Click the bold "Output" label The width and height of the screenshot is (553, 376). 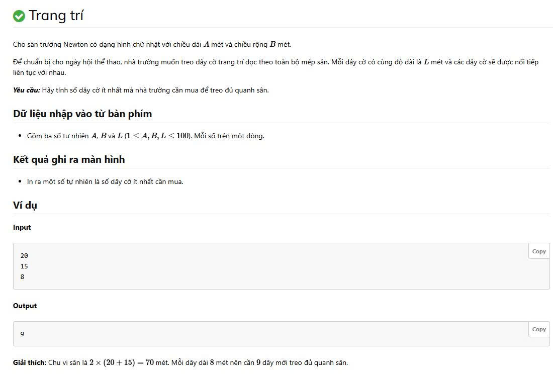[25, 306]
